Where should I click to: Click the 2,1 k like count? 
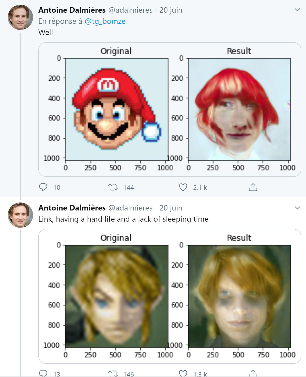coord(199,187)
